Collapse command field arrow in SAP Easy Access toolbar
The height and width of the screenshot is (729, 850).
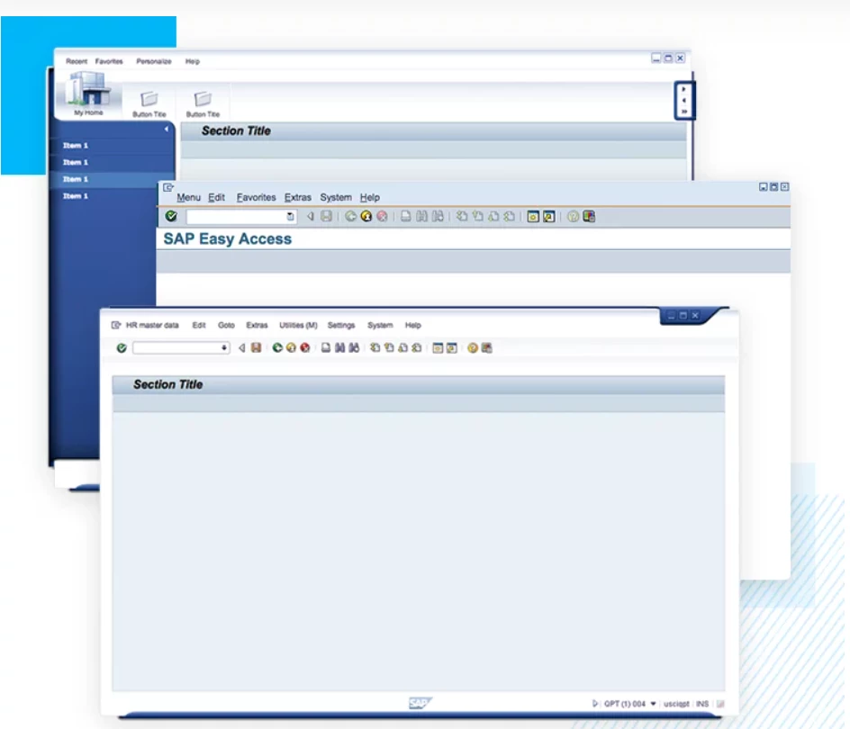tap(310, 216)
